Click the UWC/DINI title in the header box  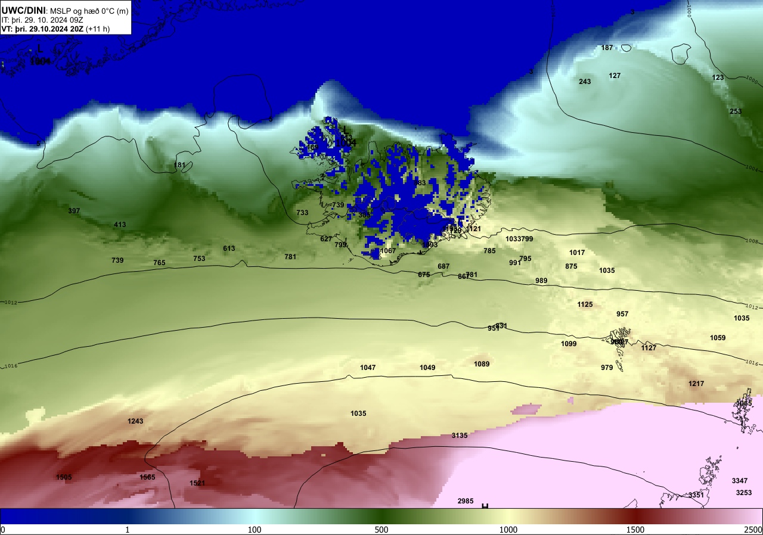pos(24,10)
